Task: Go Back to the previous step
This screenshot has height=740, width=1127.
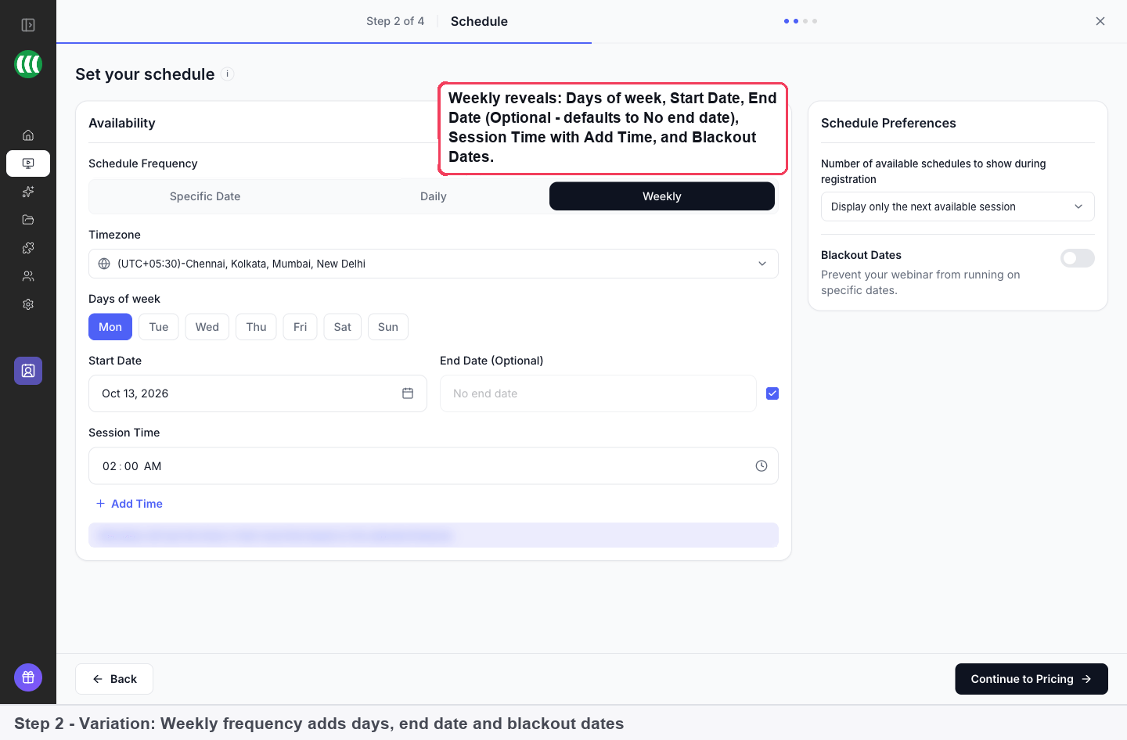Action: (114, 679)
